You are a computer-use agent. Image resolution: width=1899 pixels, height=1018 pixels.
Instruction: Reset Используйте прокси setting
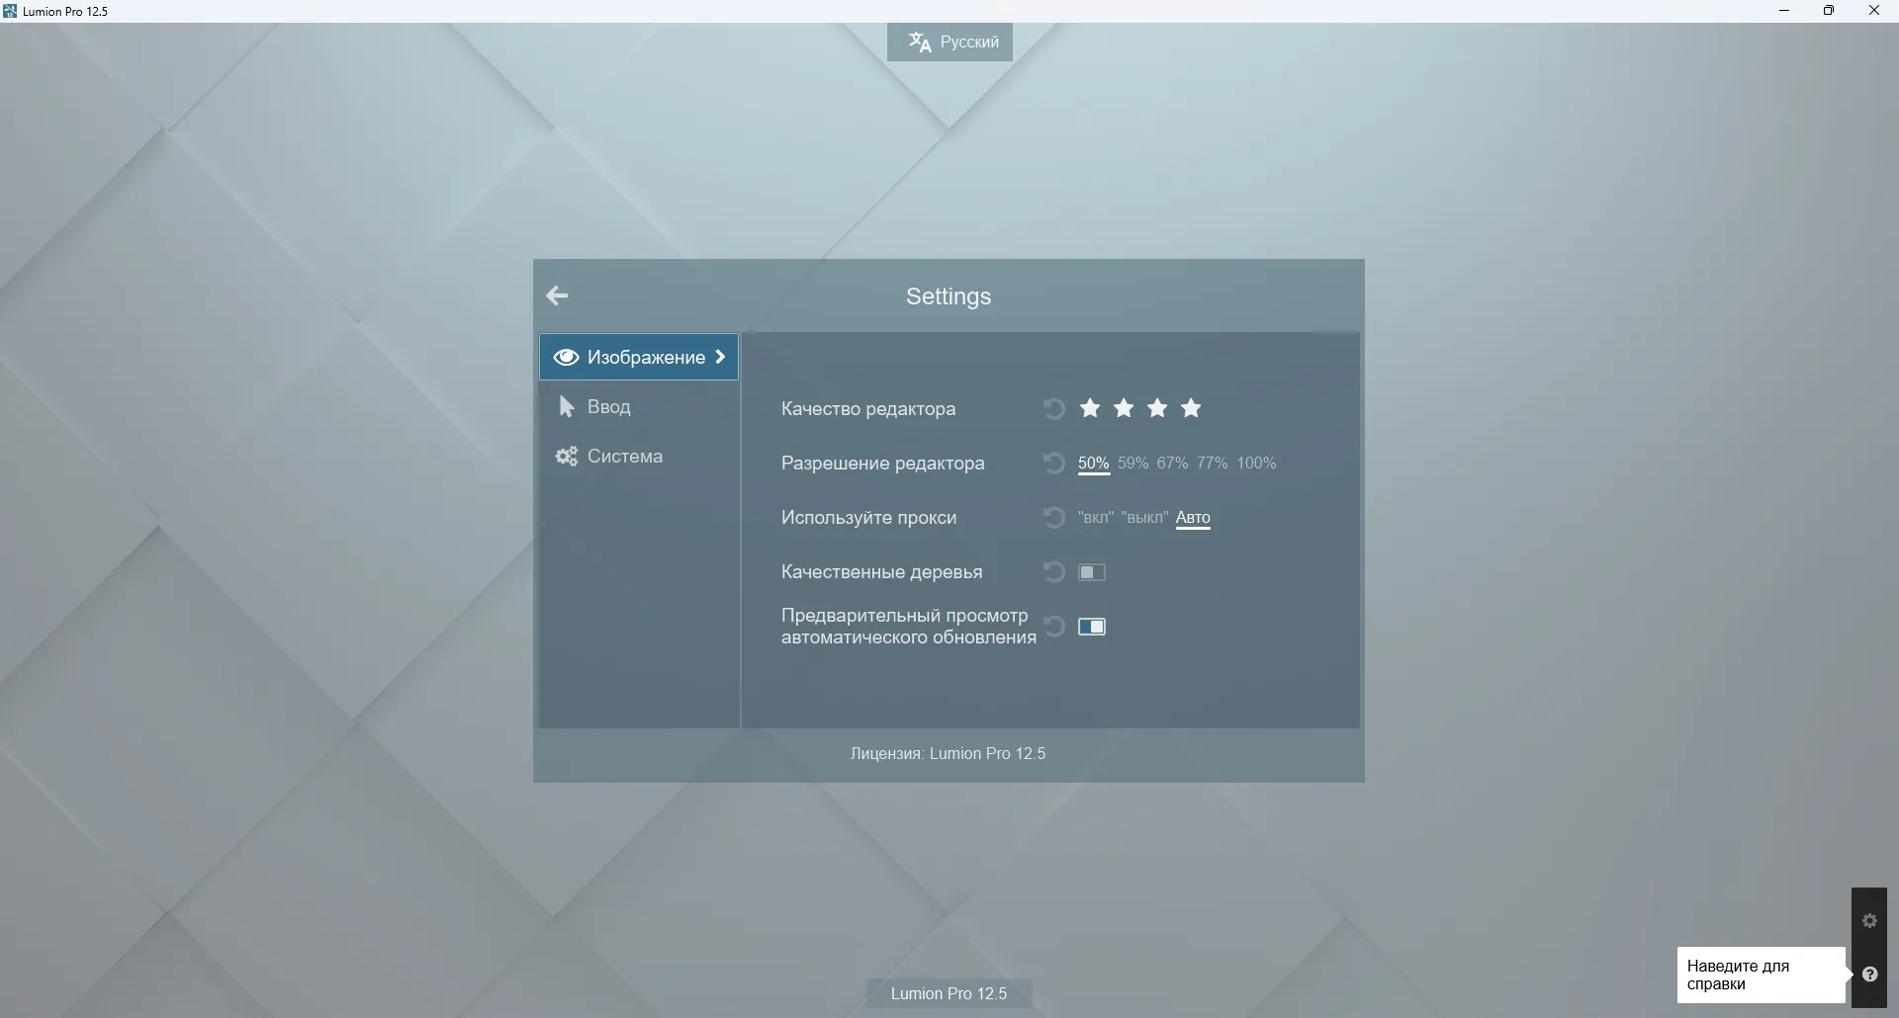click(1054, 517)
